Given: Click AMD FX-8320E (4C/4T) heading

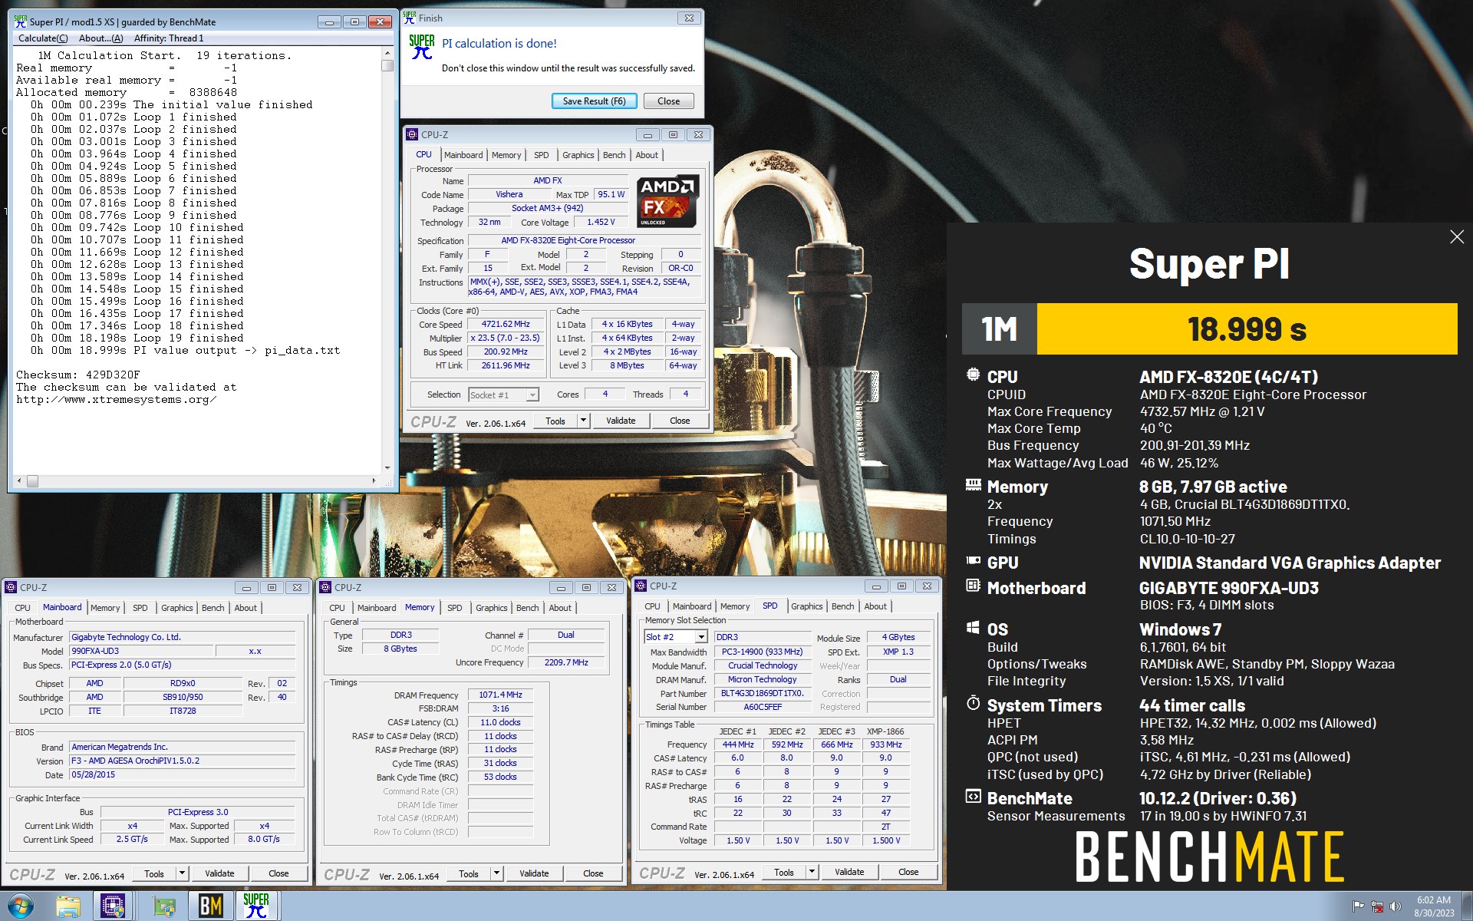Looking at the screenshot, I should pyautogui.click(x=1228, y=377).
